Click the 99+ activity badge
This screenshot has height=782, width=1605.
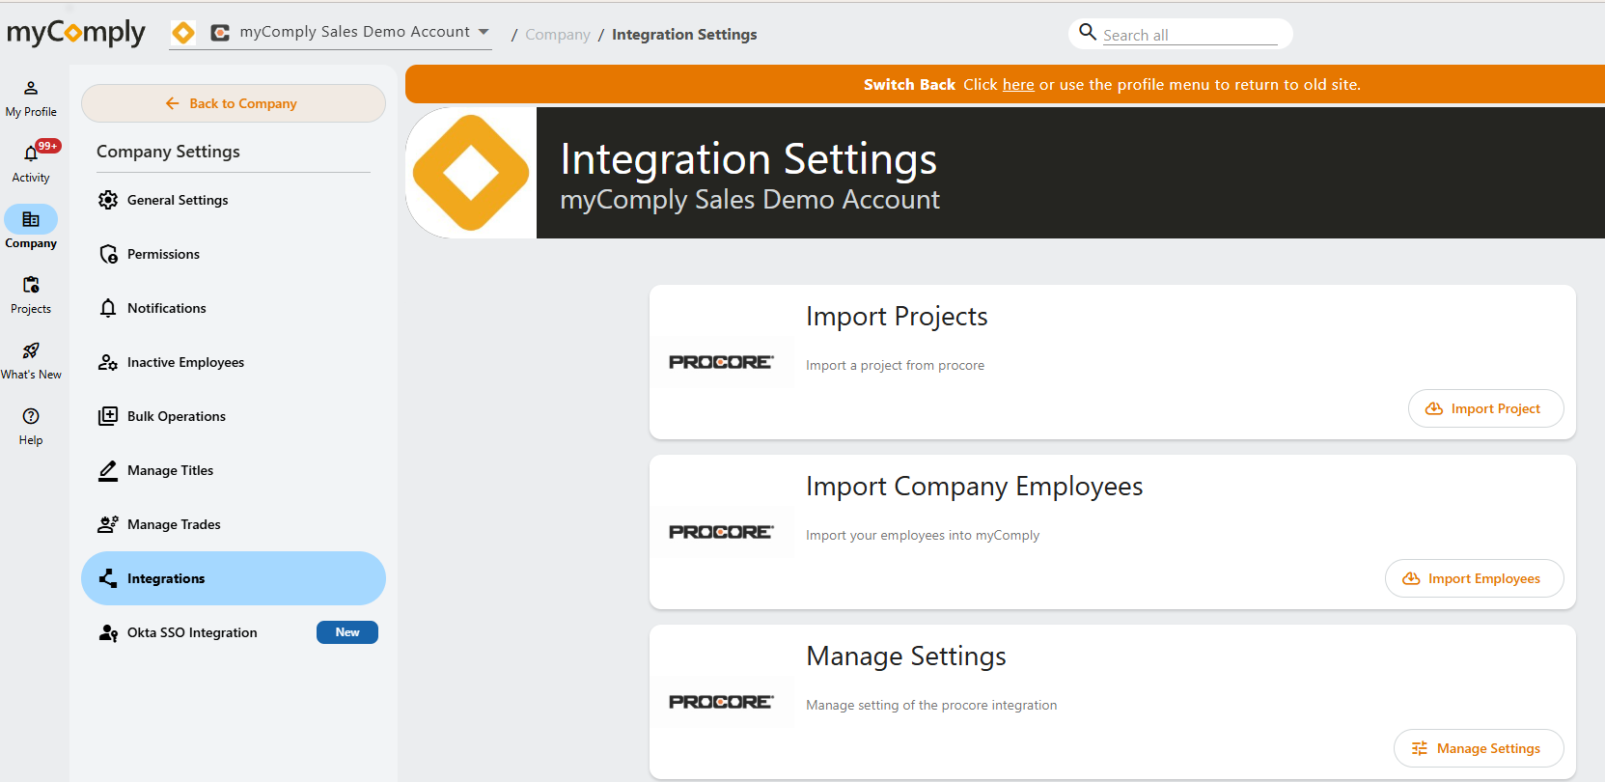pyautogui.click(x=48, y=146)
